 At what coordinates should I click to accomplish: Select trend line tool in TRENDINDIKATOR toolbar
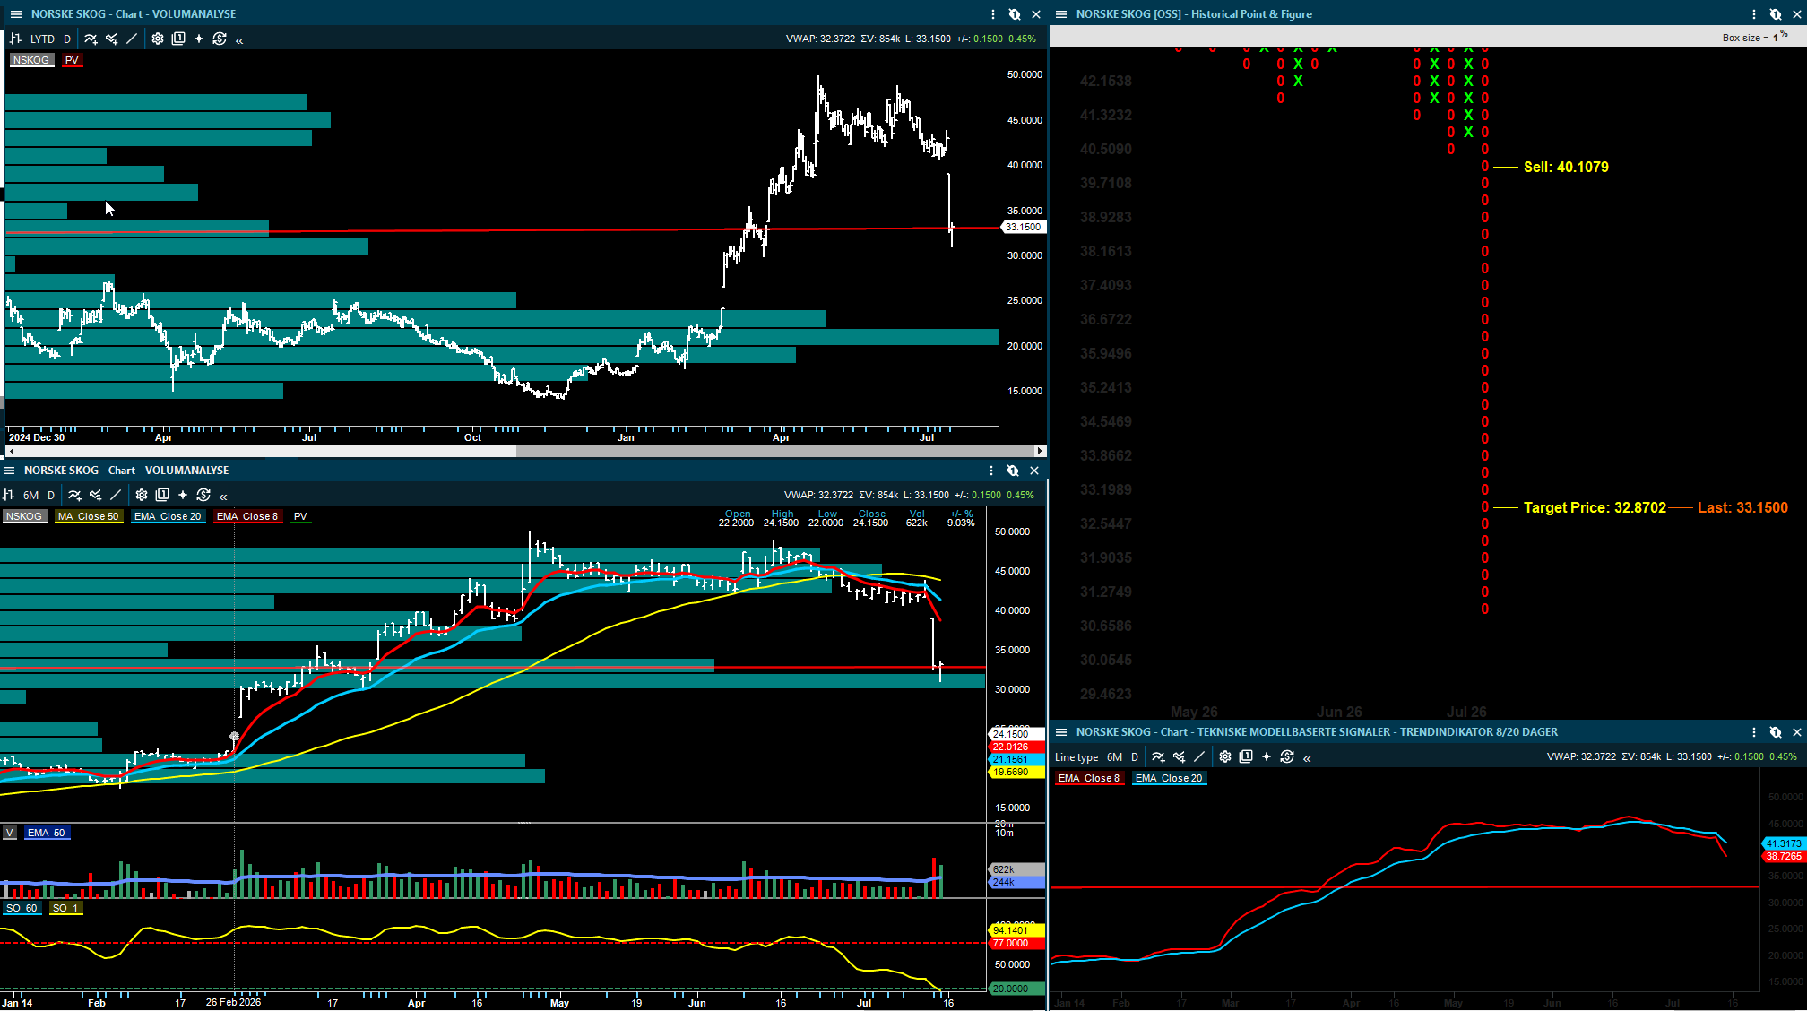(1199, 756)
